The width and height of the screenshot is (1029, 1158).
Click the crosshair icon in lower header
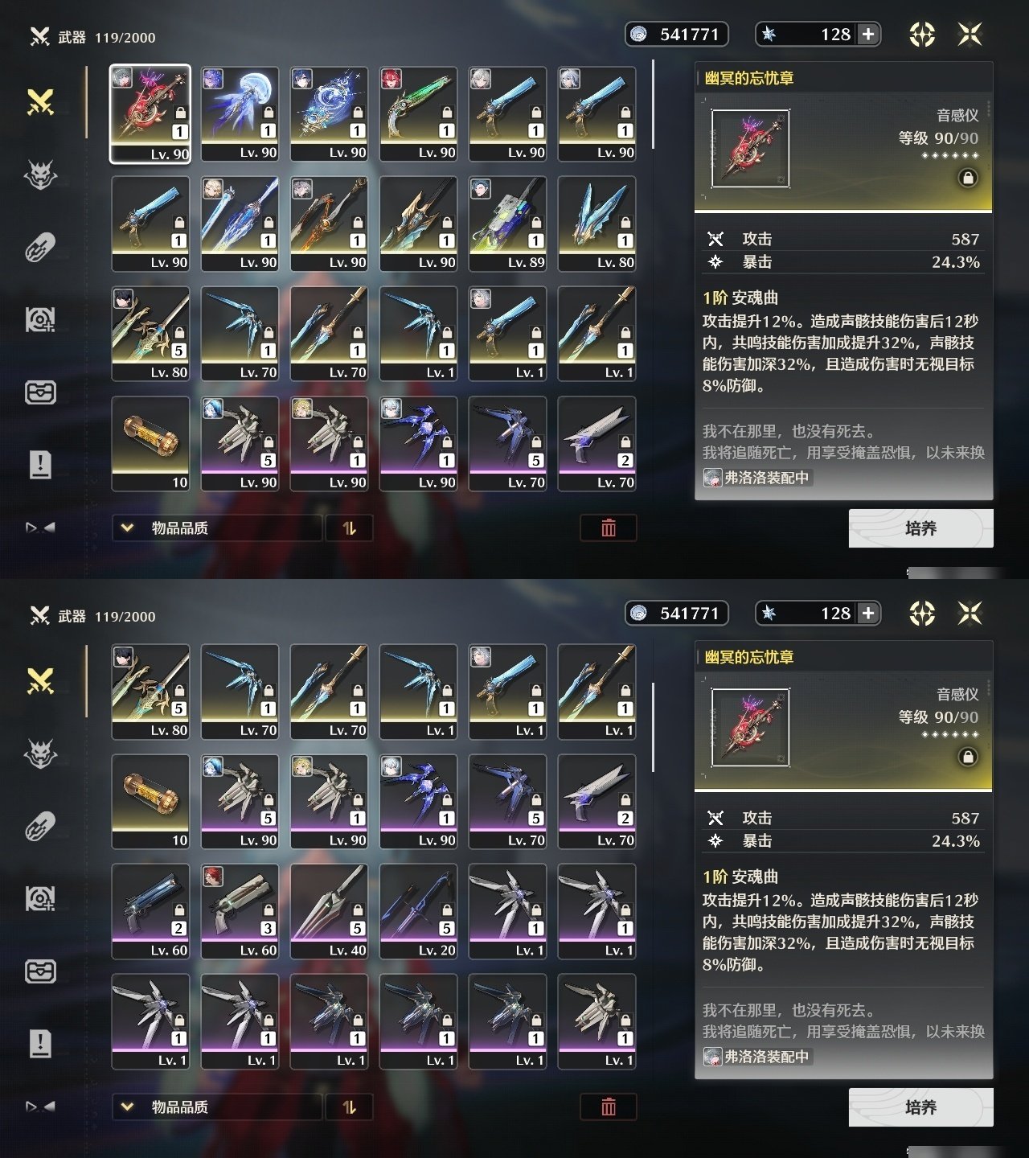(x=922, y=614)
